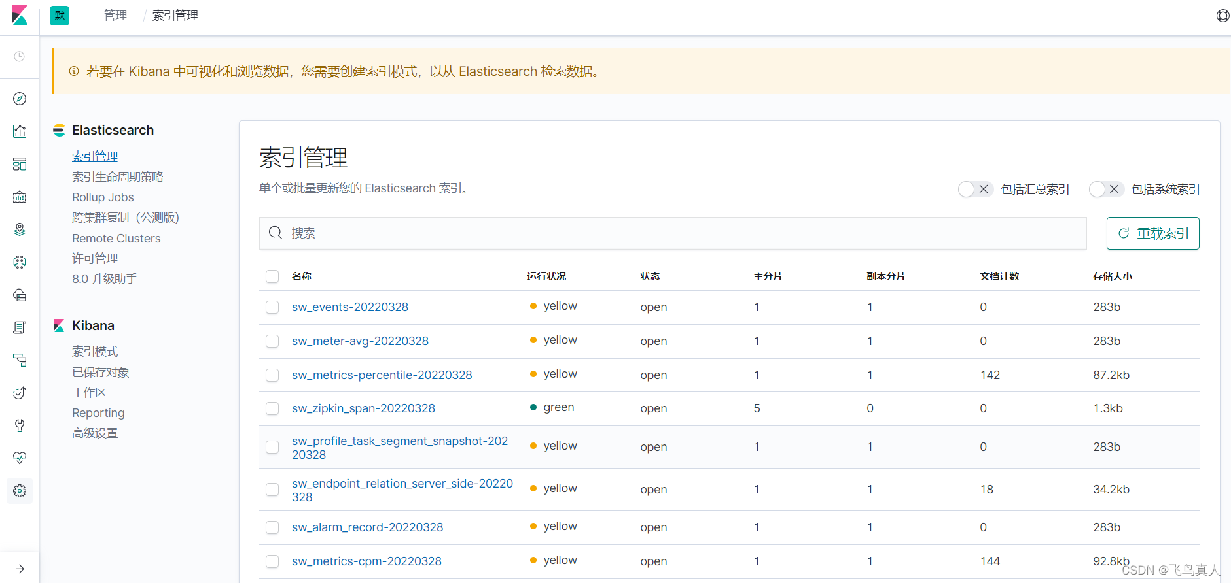Open Machine Learning icon in sidebar
Viewport: 1231px width, 583px height.
pos(20,262)
